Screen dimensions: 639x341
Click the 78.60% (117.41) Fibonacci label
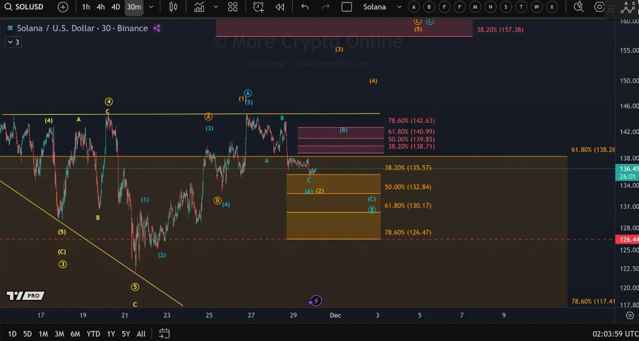593,302
